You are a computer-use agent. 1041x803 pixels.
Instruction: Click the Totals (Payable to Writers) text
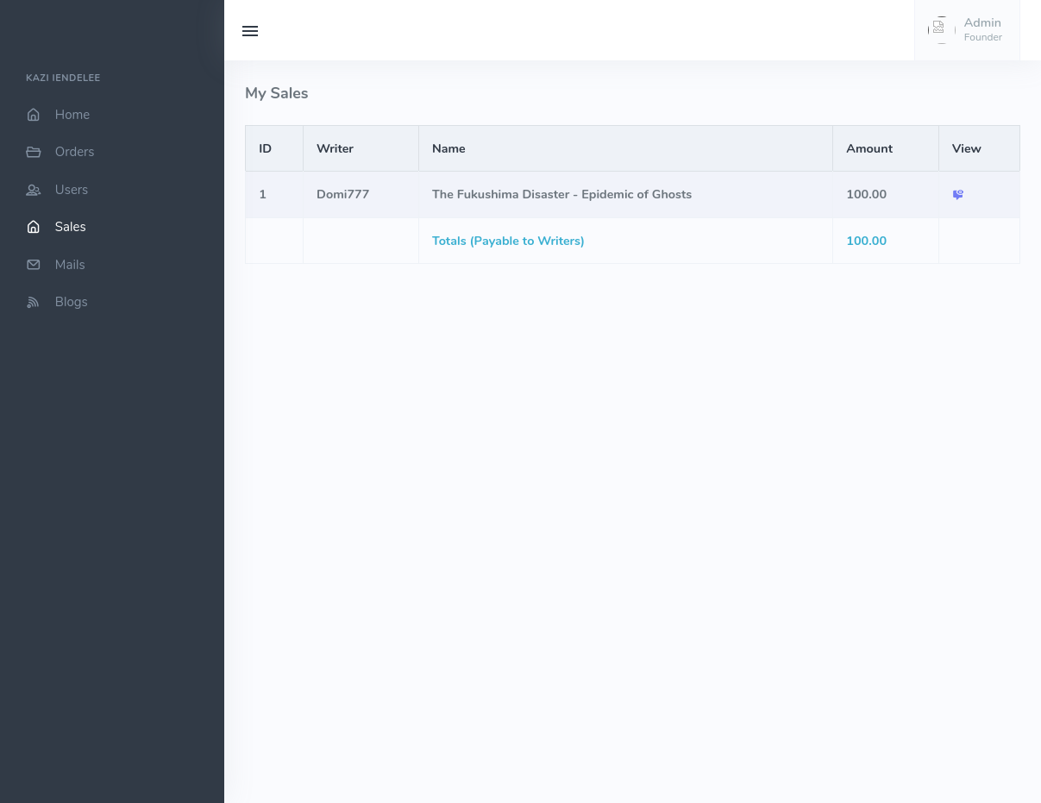(508, 241)
